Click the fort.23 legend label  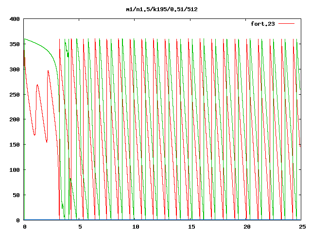tap(263, 24)
